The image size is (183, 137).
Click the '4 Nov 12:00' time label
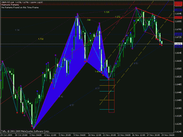click(50, 135)
